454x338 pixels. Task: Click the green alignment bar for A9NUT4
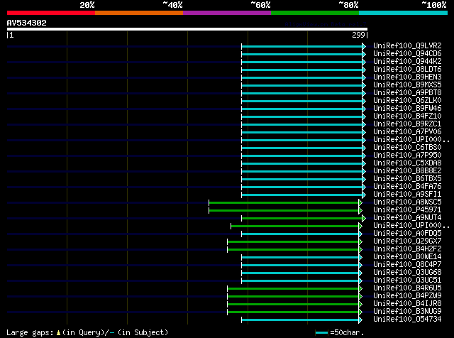pyautogui.click(x=301, y=218)
